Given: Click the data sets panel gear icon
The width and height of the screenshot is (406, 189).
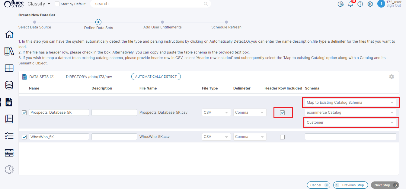Looking at the screenshot, I should pyautogui.click(x=392, y=77).
